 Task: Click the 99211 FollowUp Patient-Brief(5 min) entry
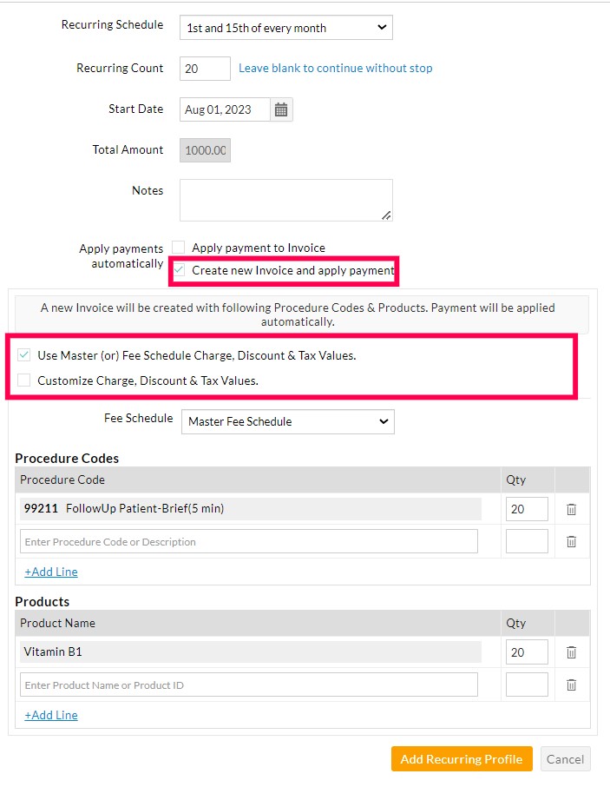click(251, 509)
